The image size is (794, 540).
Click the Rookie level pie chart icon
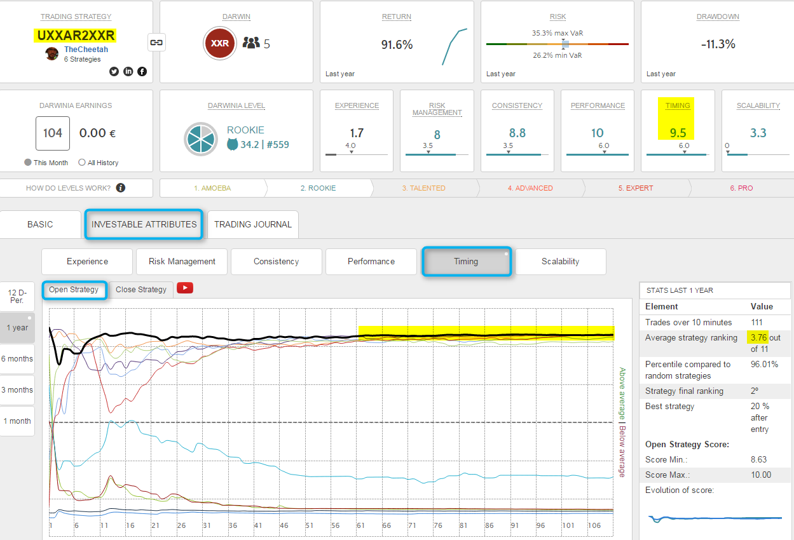pos(202,138)
